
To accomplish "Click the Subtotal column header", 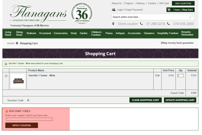I will coord(192,70).
